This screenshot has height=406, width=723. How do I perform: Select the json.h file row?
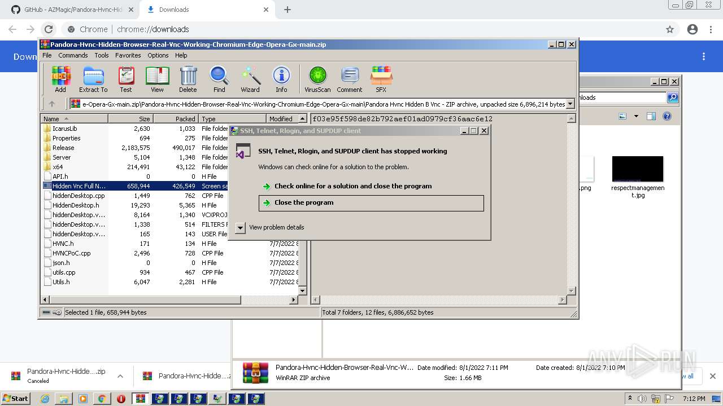[61, 263]
